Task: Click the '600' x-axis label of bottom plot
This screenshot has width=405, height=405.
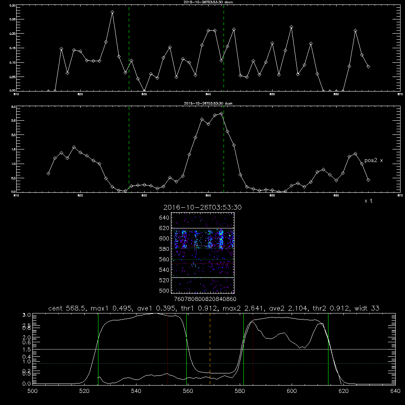Action: (292, 391)
